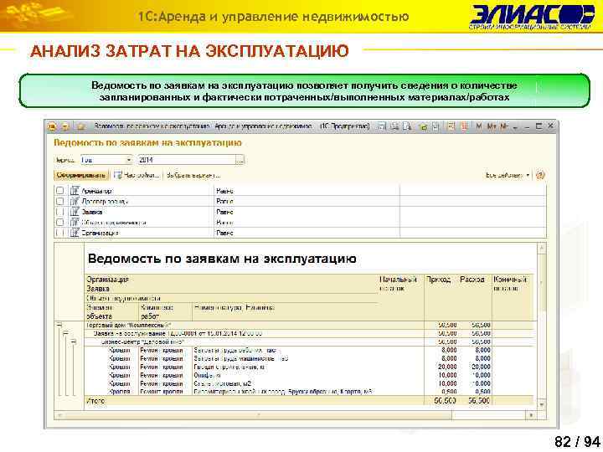
Task: Click the 2014 period input field
Action: coord(187,160)
